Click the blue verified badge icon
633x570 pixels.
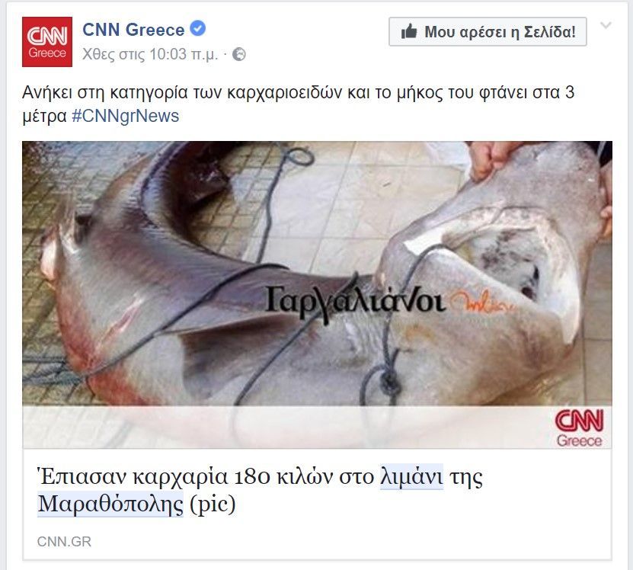click(x=198, y=29)
